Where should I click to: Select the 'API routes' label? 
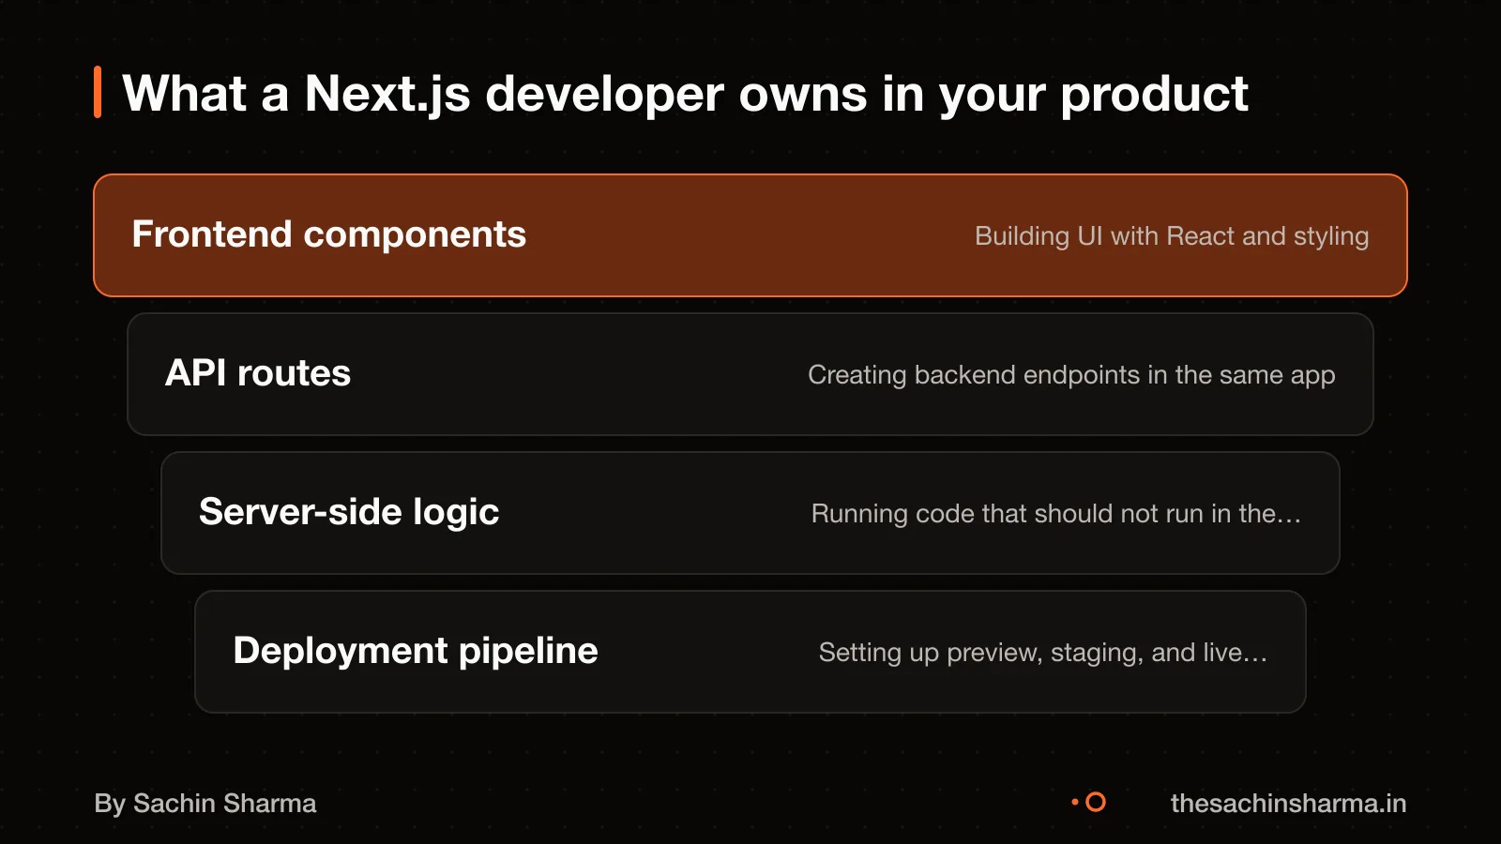click(x=258, y=373)
